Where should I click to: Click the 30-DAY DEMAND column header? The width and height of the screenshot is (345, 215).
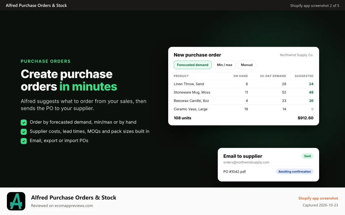coord(273,76)
